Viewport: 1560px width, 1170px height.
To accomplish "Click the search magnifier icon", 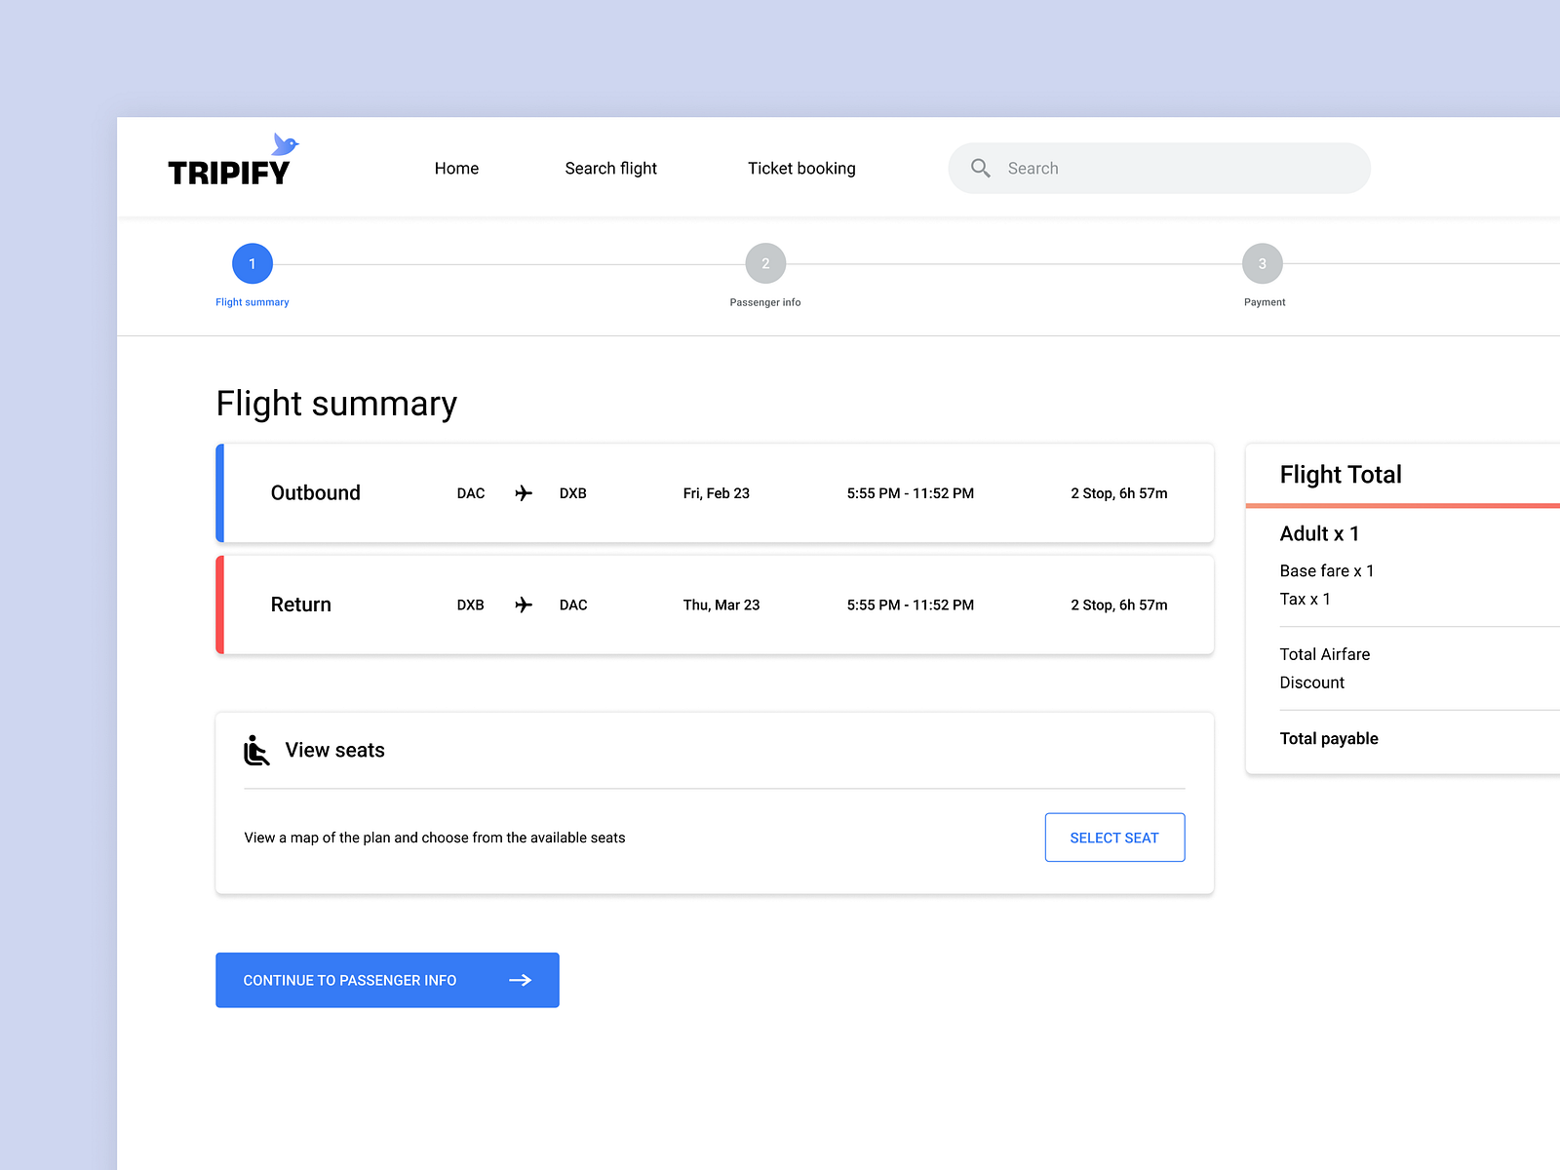I will click(x=981, y=168).
